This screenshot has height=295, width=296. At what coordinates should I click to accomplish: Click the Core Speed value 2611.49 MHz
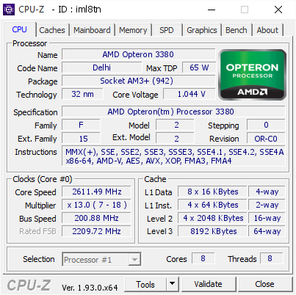coord(96,192)
